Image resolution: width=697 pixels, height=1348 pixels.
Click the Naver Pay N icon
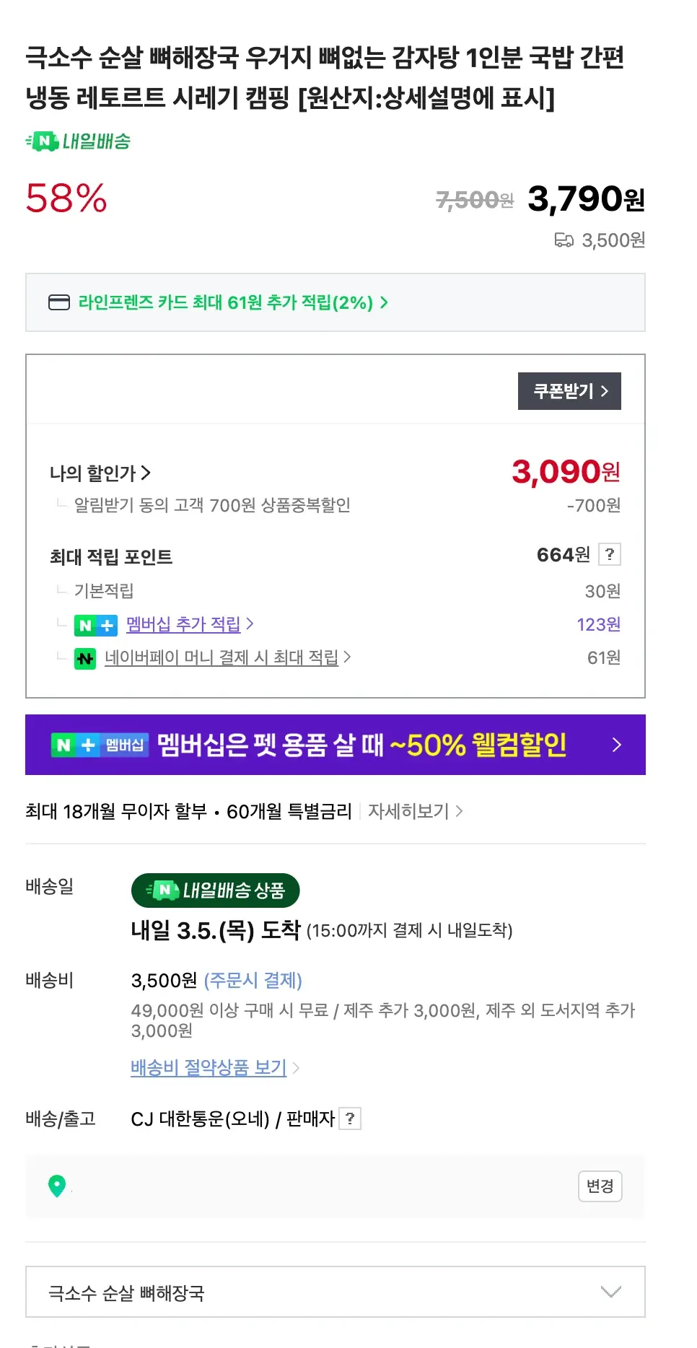(85, 658)
